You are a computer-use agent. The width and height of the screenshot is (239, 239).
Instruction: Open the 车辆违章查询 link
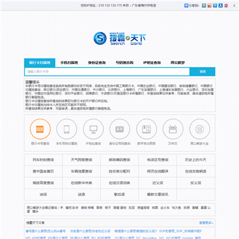pos(82,171)
